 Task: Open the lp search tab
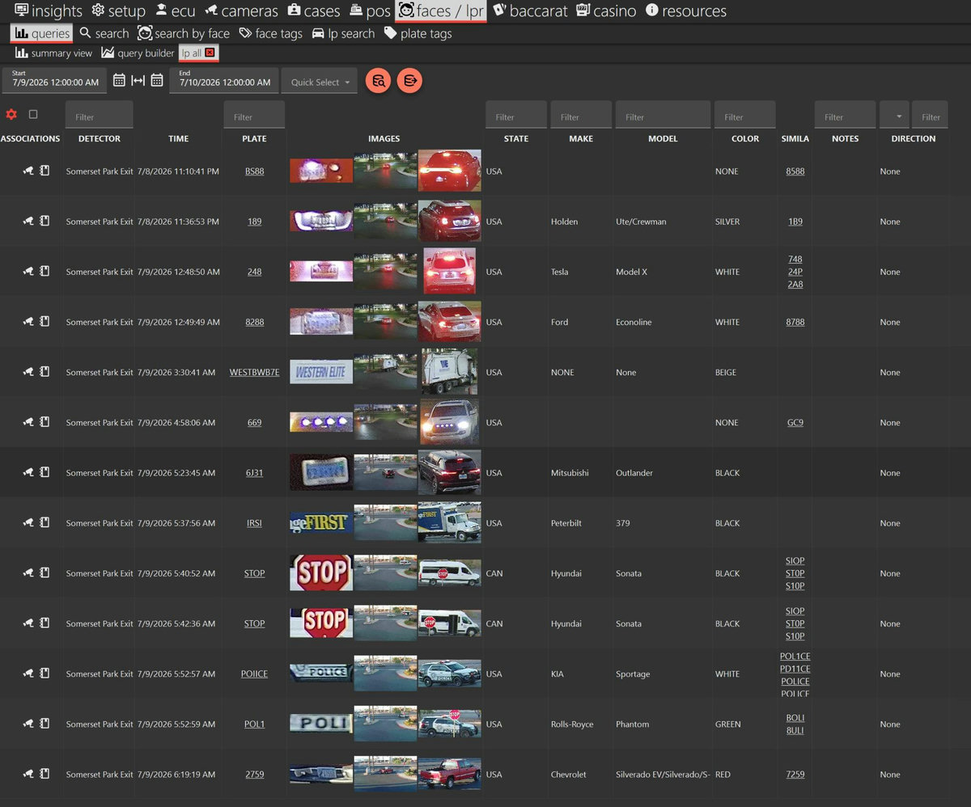click(x=343, y=33)
